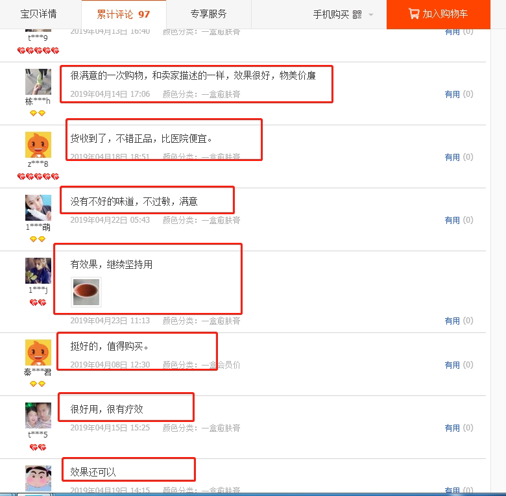
Task: Click orange mascot avatar of z***8
Action: (38, 145)
